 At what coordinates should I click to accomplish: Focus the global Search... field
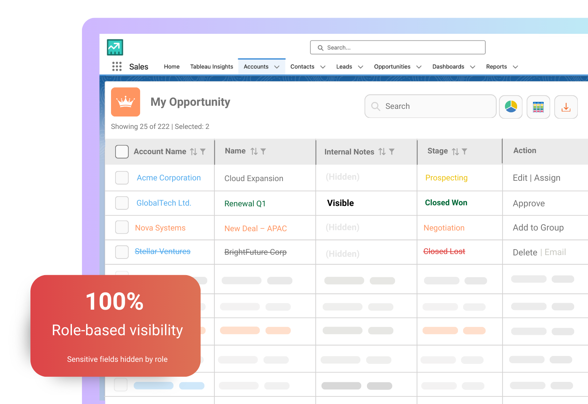tap(398, 47)
